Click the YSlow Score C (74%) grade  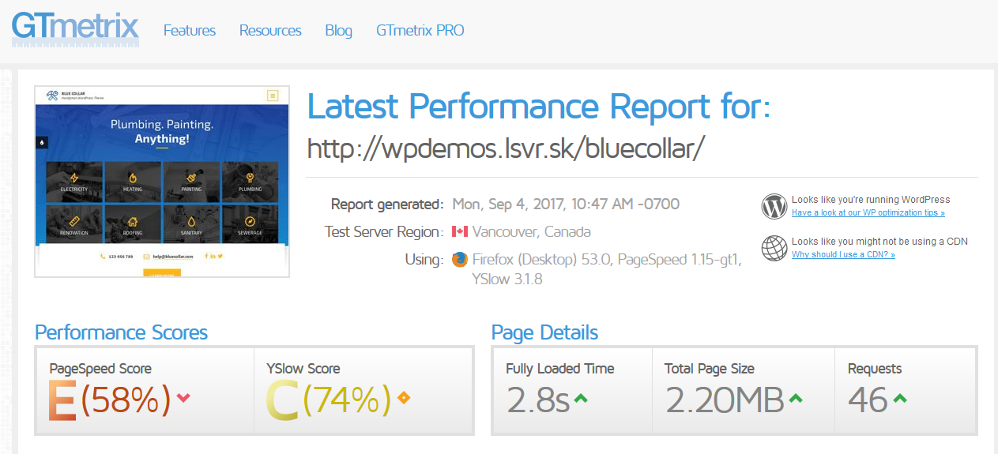coord(328,400)
